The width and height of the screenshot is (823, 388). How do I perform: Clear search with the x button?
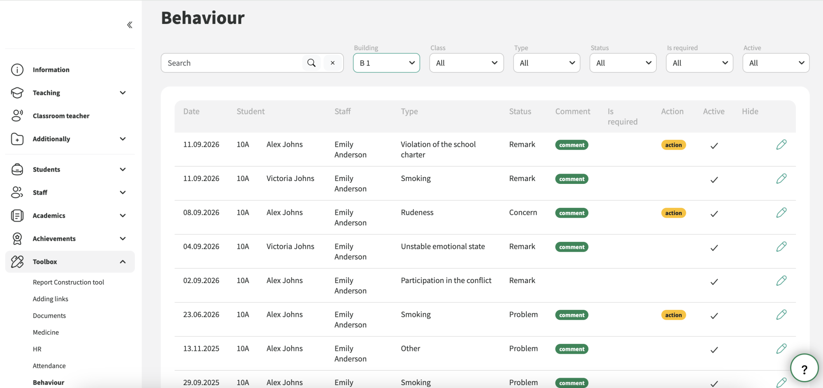point(332,63)
